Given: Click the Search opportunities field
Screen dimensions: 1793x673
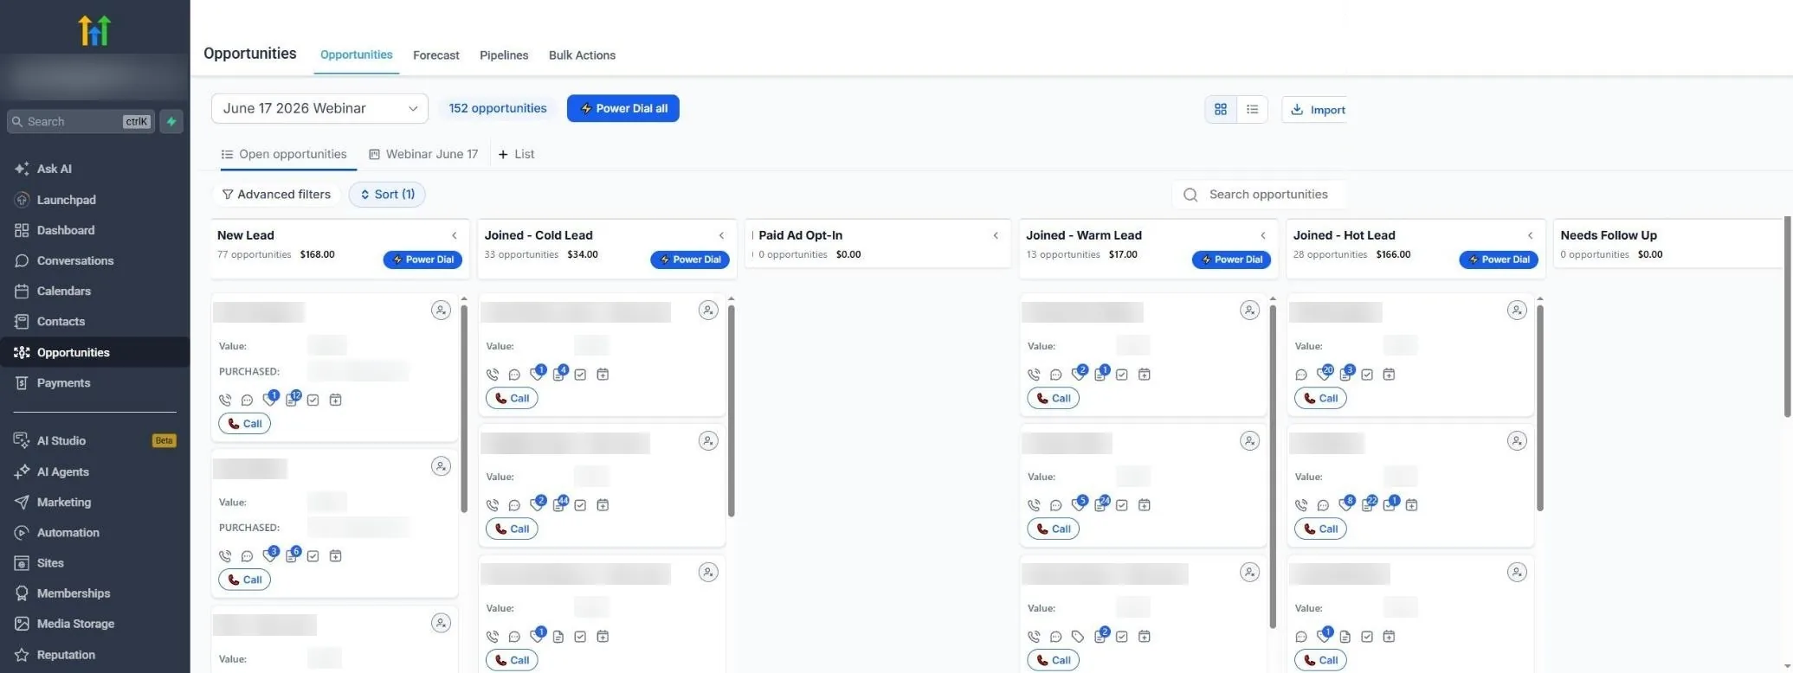Looking at the screenshot, I should tap(1260, 195).
